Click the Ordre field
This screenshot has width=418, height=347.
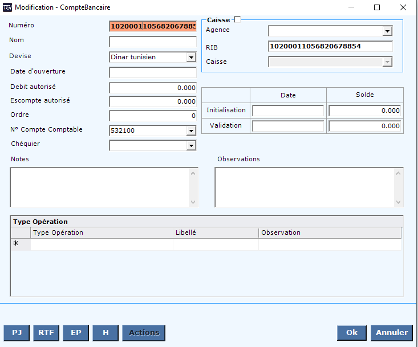(x=153, y=116)
